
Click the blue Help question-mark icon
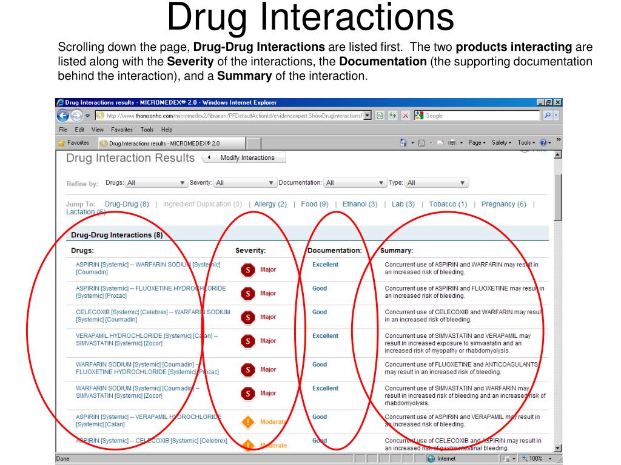543,143
